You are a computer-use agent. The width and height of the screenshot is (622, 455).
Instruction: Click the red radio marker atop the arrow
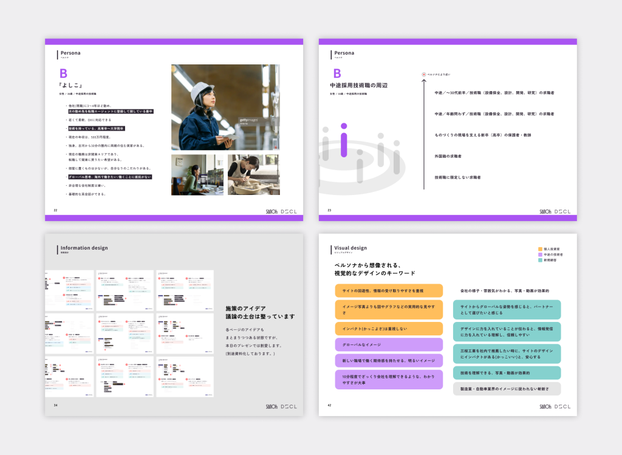pos(424,74)
